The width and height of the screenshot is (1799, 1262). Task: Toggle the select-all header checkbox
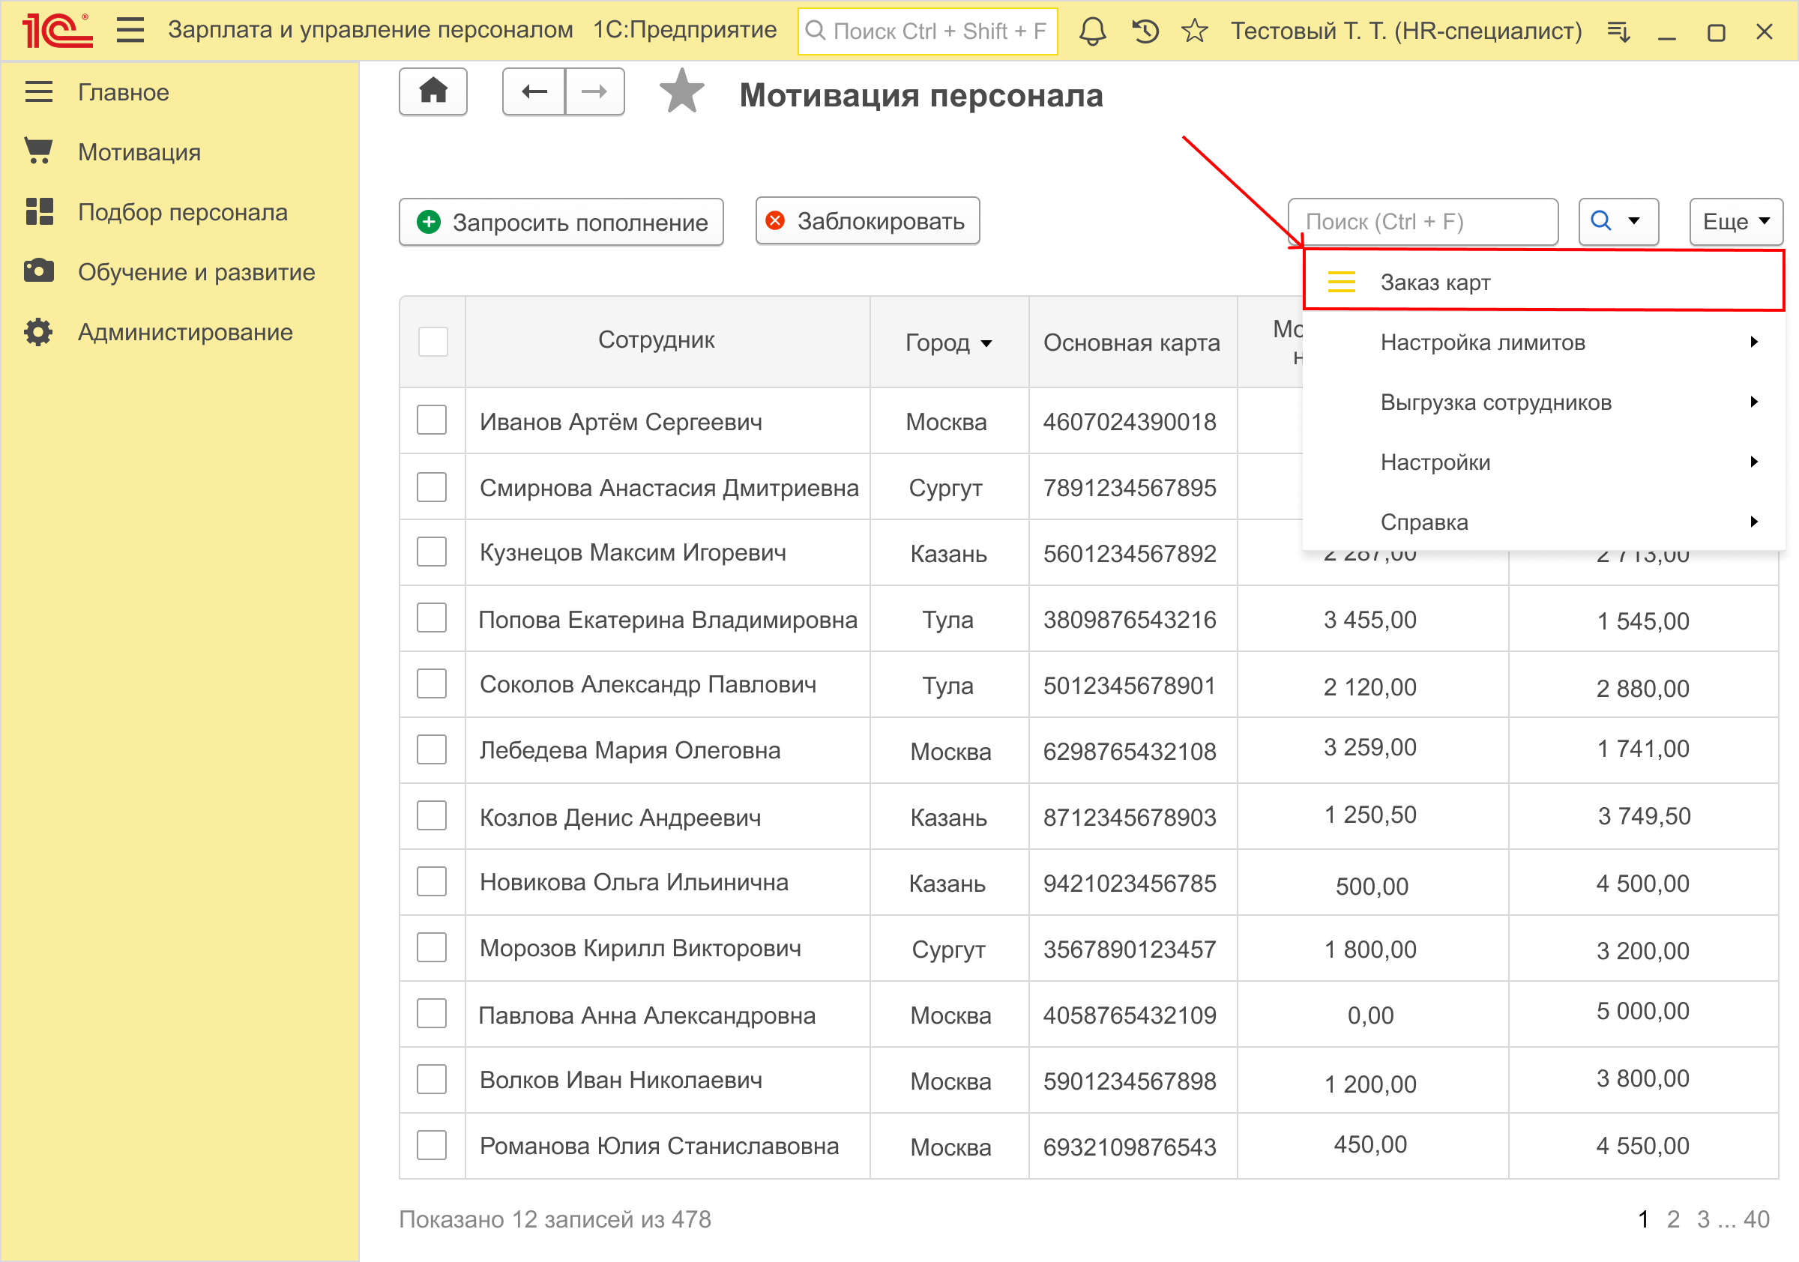click(433, 342)
